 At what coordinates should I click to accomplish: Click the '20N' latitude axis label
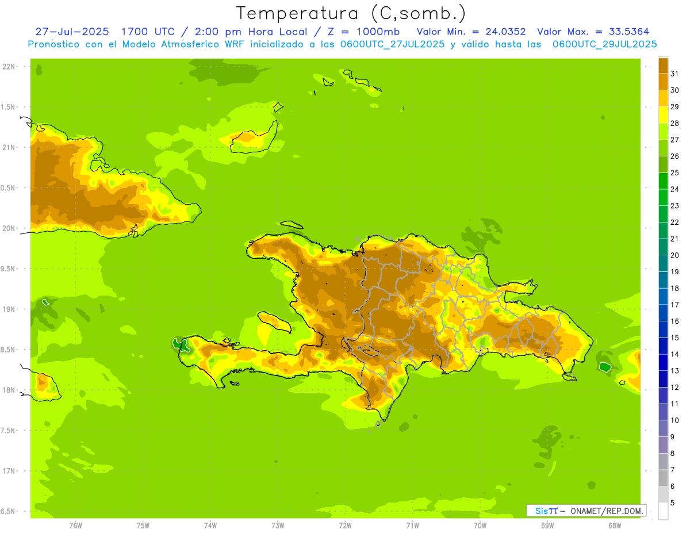[x=9, y=228]
